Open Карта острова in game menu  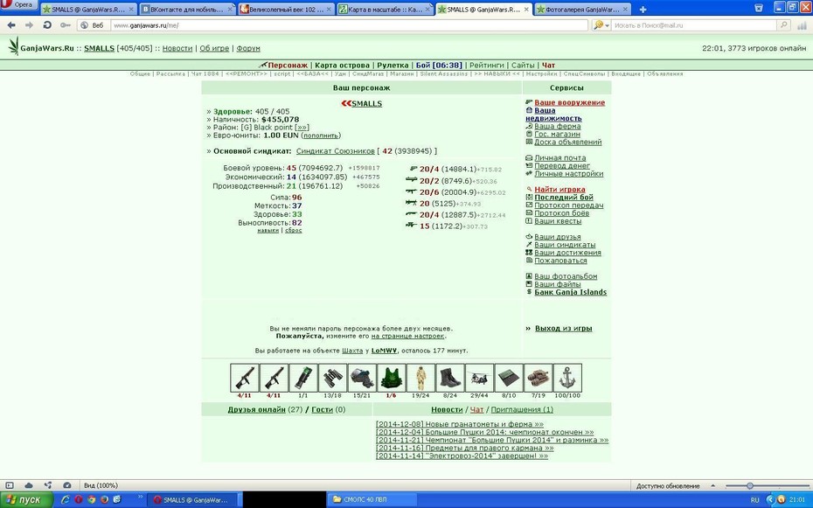click(x=342, y=66)
